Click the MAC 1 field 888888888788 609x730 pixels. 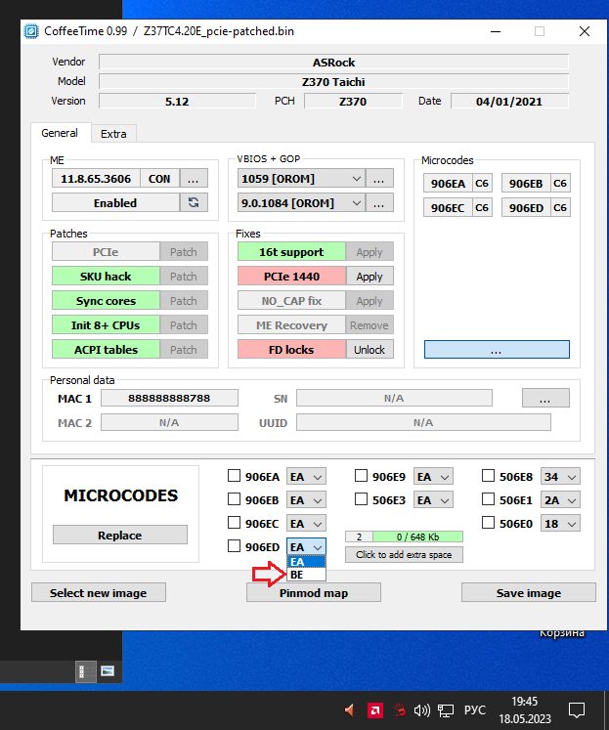(169, 398)
